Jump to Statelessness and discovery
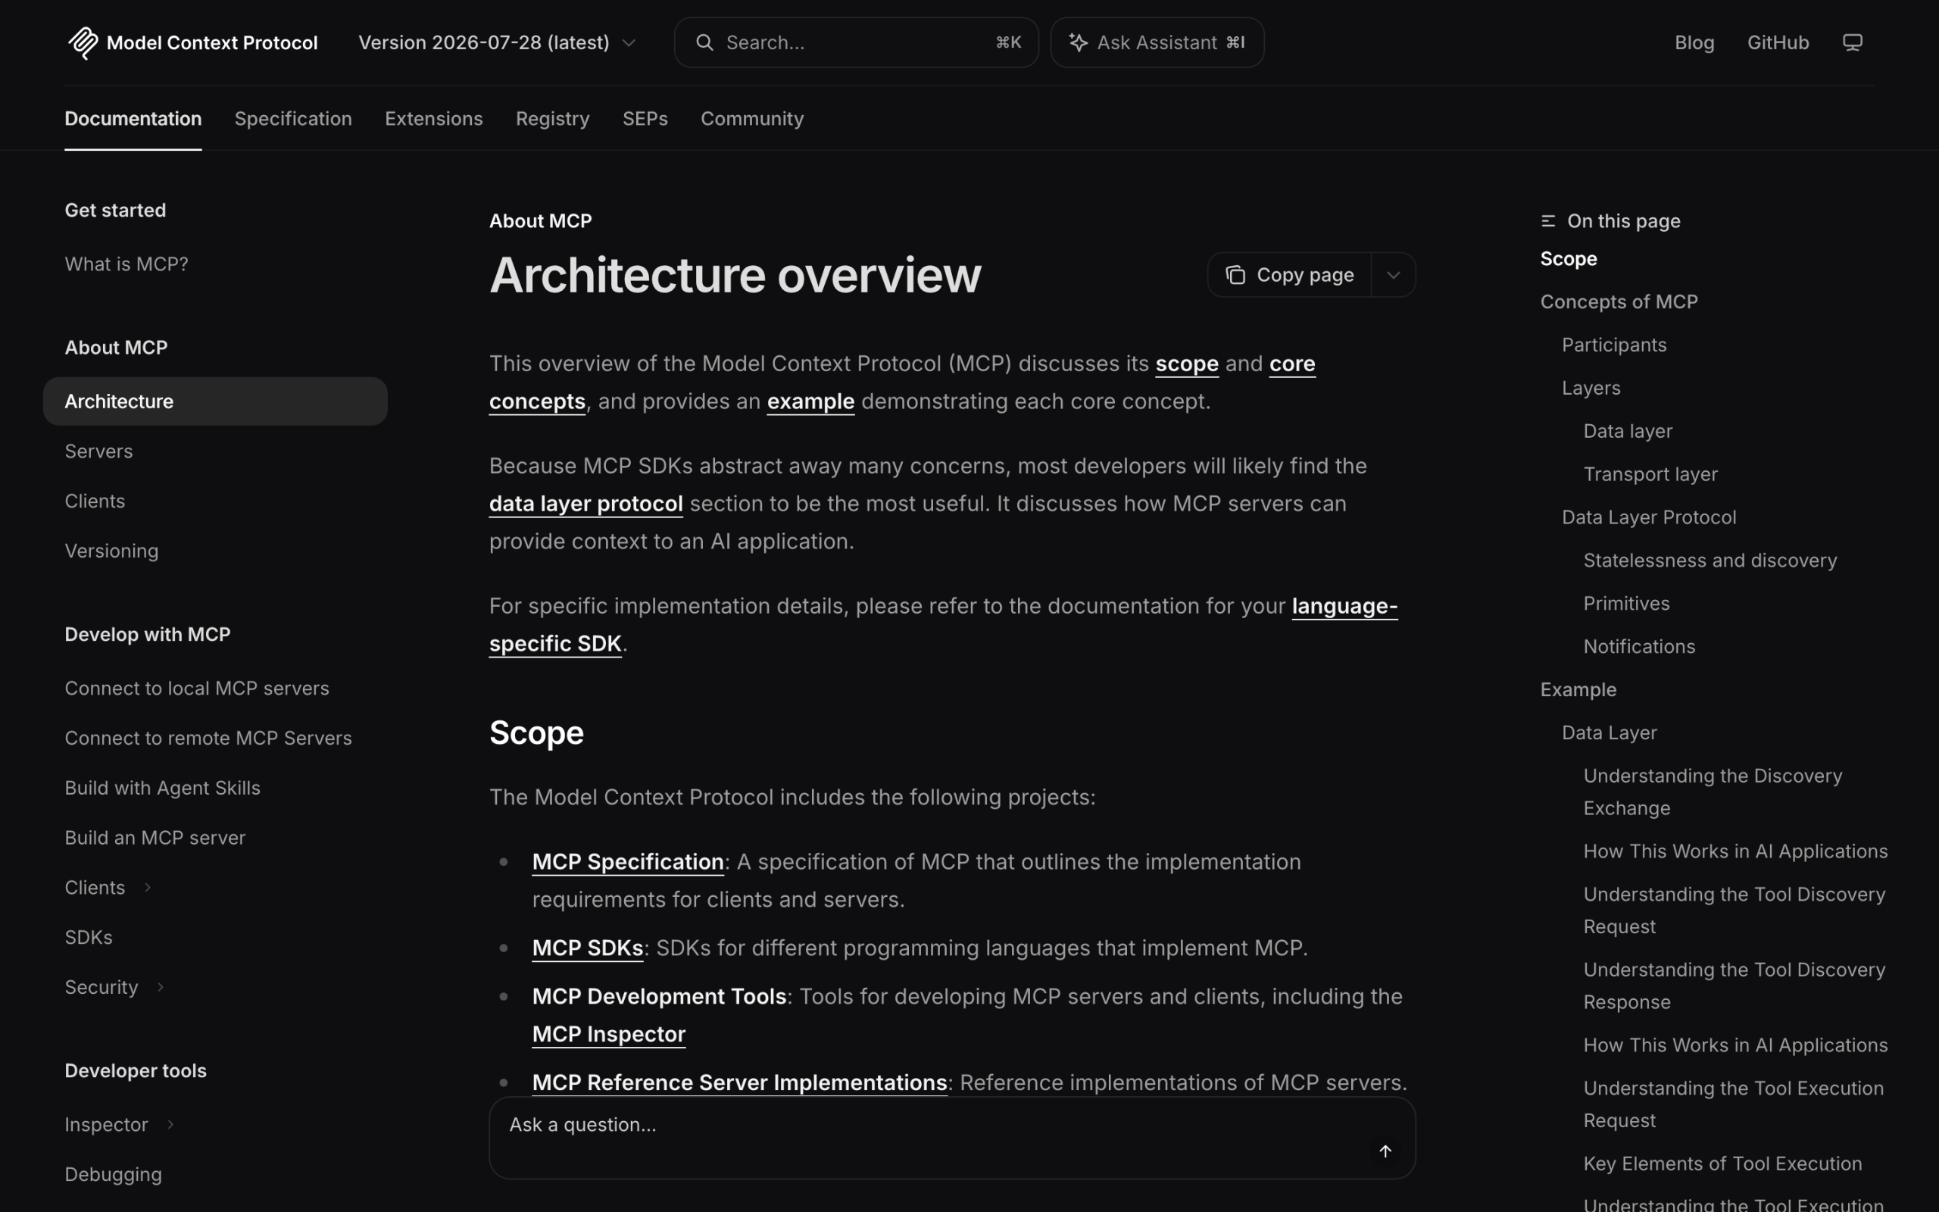Viewport: 1939px width, 1212px height. tap(1710, 561)
